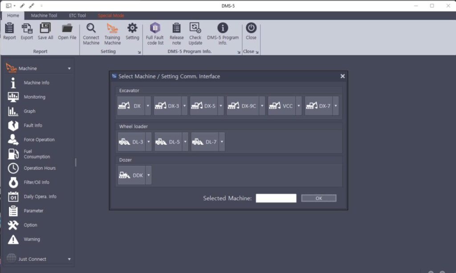Click the Connect Machine toolbar icon

coord(91,32)
